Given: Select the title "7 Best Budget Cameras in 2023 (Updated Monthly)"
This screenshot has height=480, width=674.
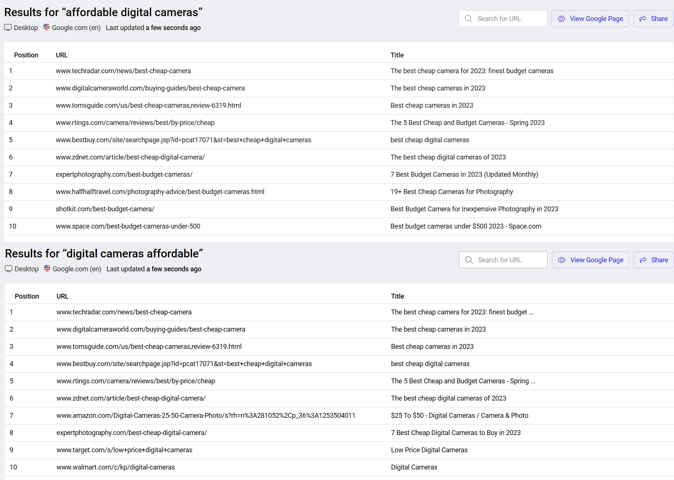Looking at the screenshot, I should click(x=464, y=174).
